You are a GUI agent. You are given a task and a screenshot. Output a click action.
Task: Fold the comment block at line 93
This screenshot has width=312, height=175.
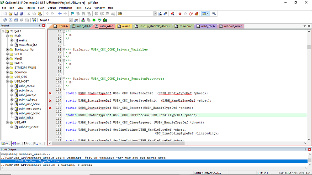pyautogui.click(x=64, y=50)
